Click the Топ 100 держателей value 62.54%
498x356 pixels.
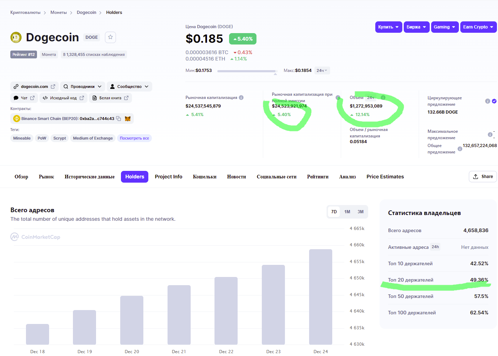point(479,313)
